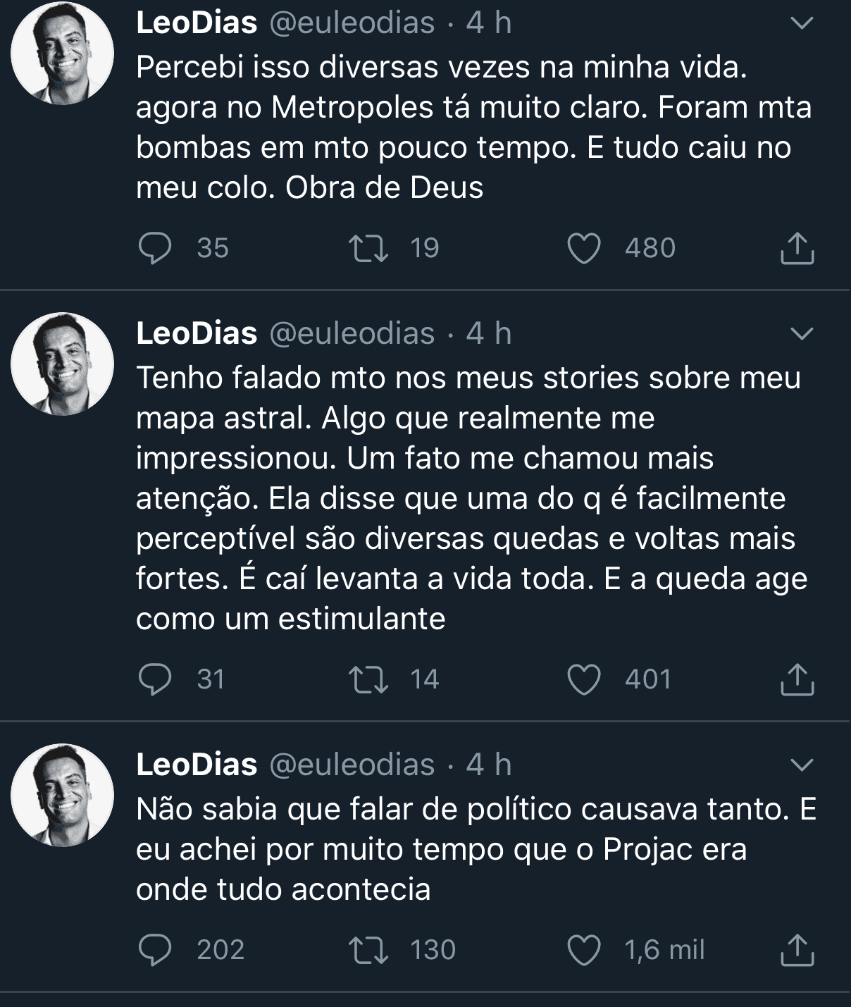
Task: Share the "Obra de Deus" tweet
Action: pyautogui.click(x=797, y=249)
